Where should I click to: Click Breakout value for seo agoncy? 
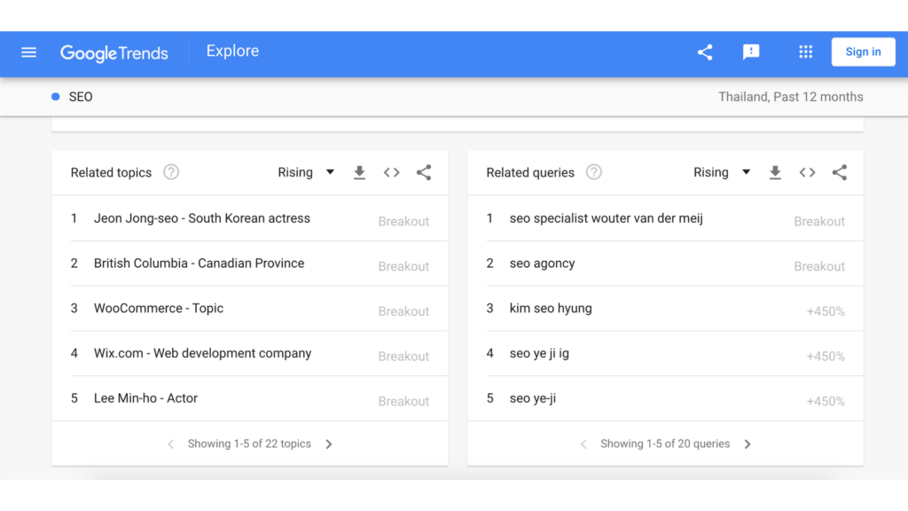[819, 266]
